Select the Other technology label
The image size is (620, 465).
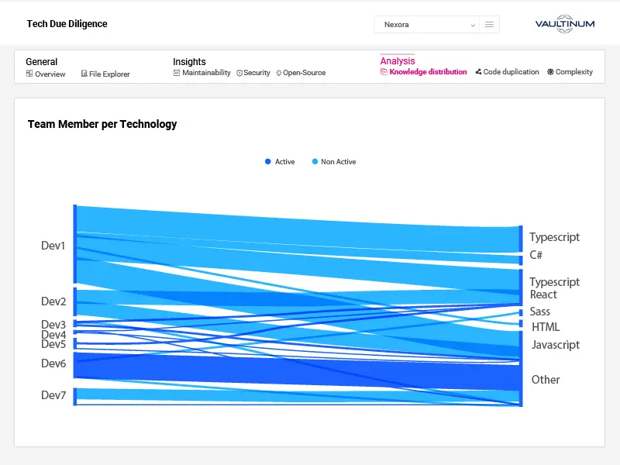coord(546,380)
